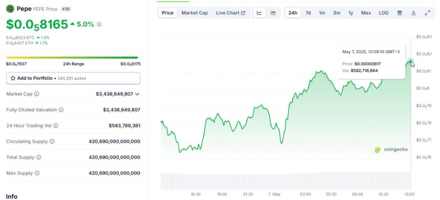Click the star icon in Add to Portfolio
This screenshot has height=200, width=440.
click(x=13, y=79)
